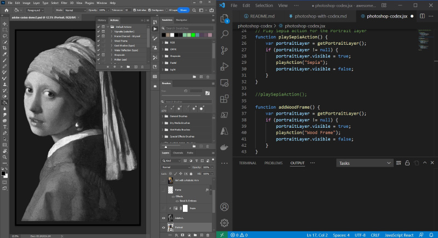Open Photoshop search magnifier icon
This screenshot has height=238, width=438.
coord(194,10)
